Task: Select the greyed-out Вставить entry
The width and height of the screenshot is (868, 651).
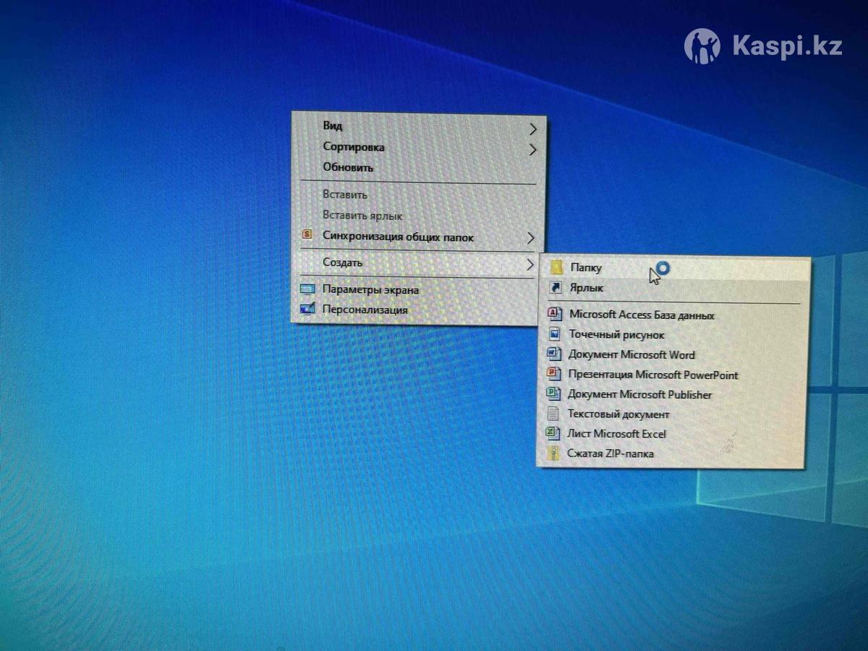Action: pos(345,195)
